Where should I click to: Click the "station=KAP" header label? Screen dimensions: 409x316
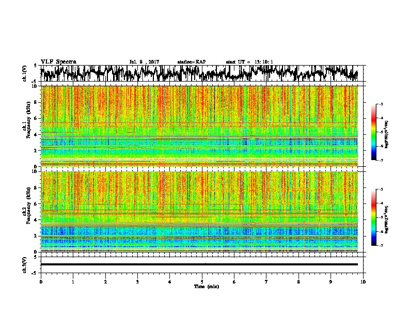192,62
